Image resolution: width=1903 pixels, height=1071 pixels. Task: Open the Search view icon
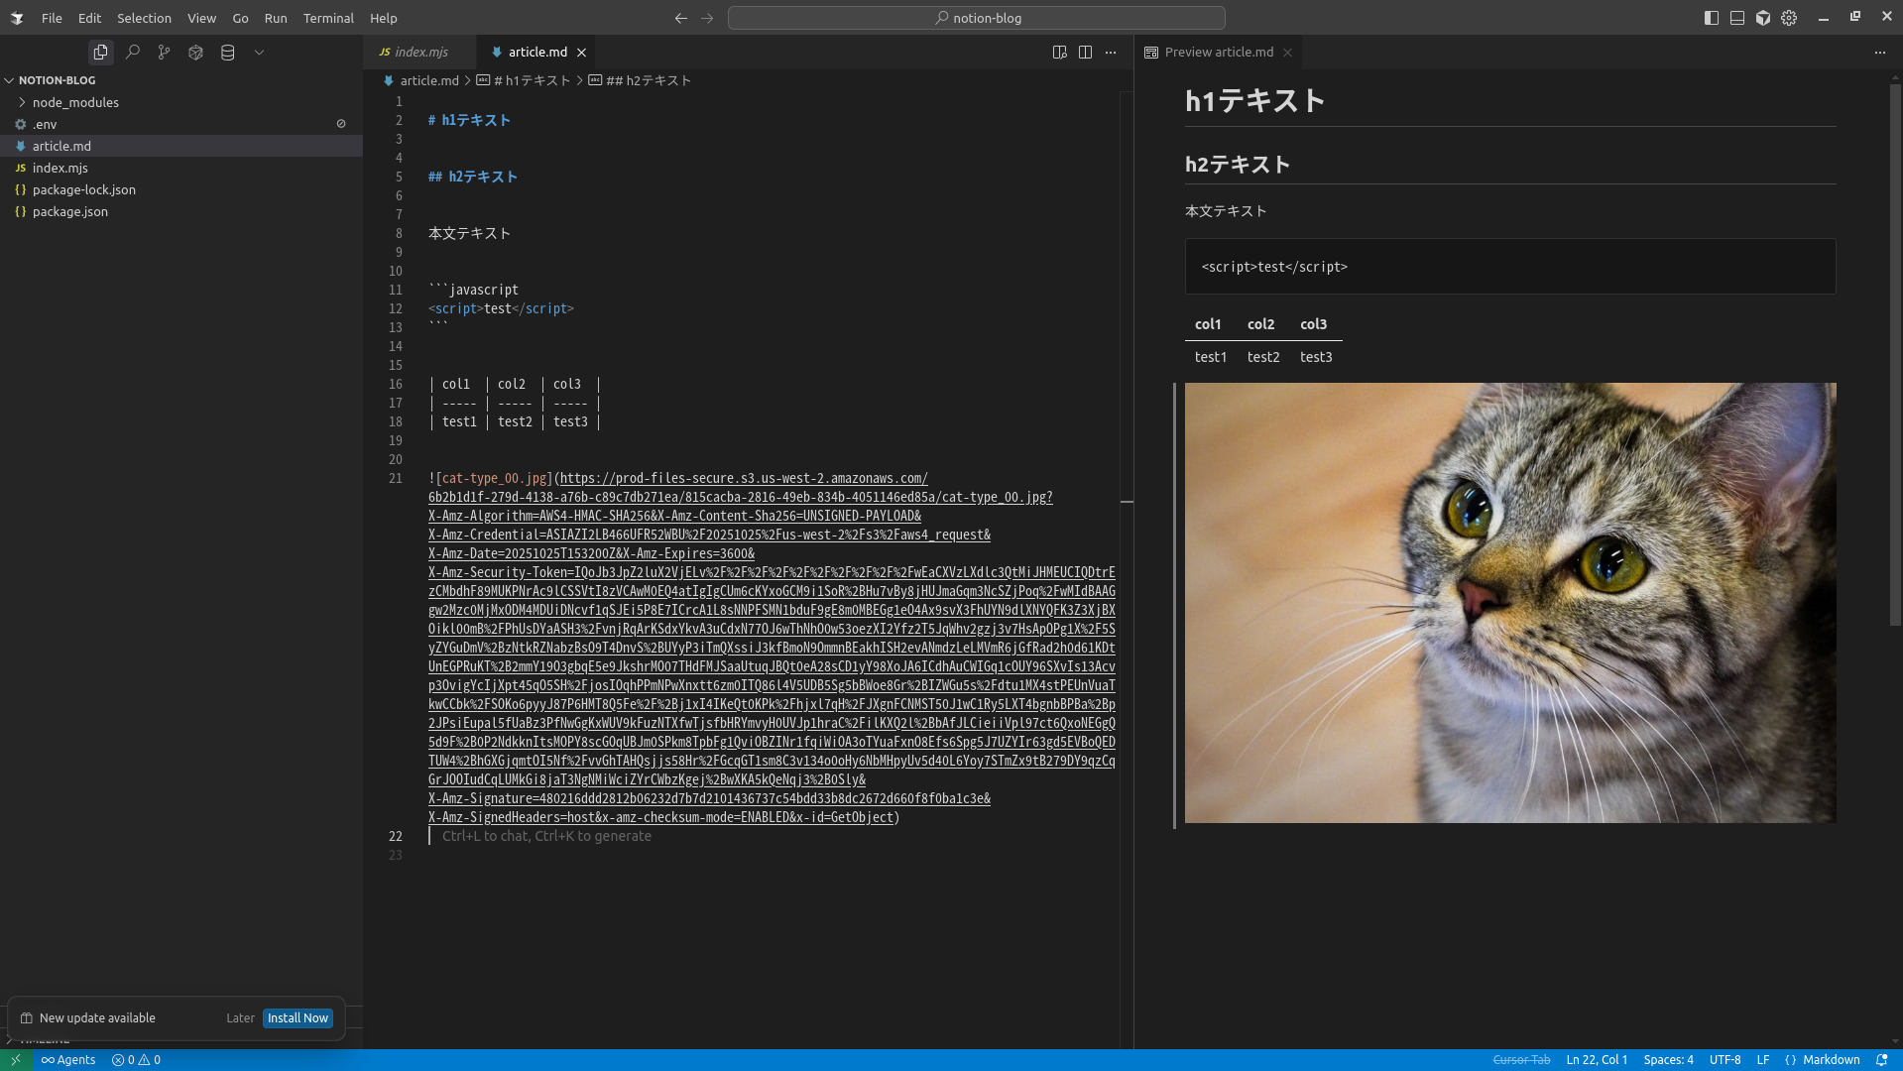click(x=132, y=53)
